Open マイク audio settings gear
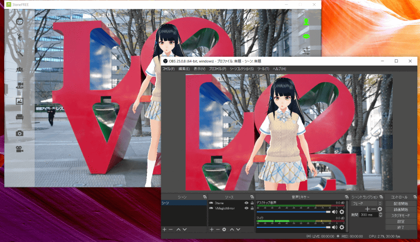 tap(342, 227)
